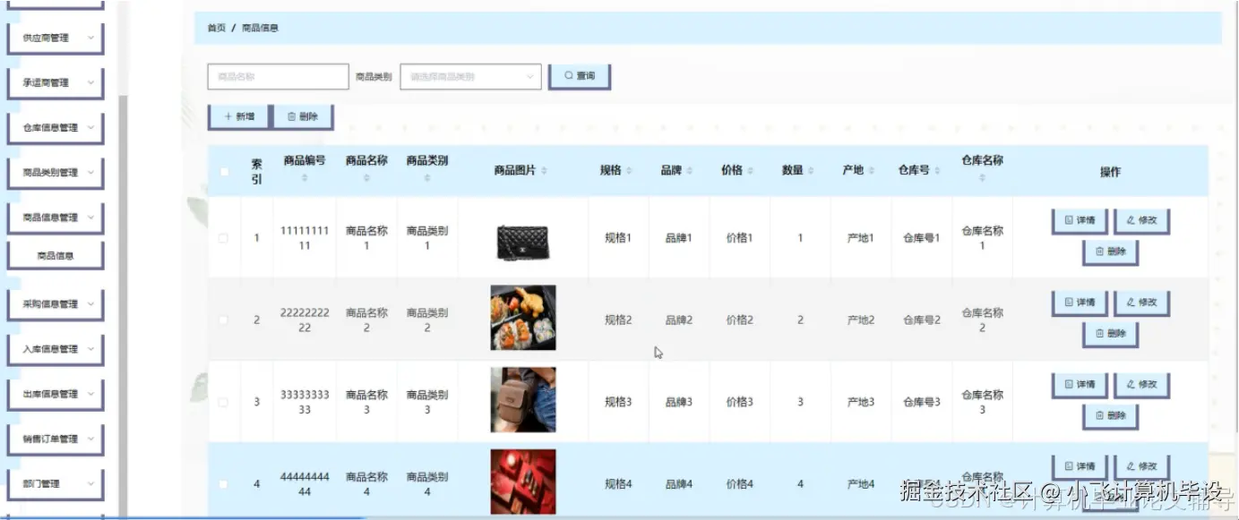Click 修改 for 商品名称2 row
The width and height of the screenshot is (1239, 520).
click(1141, 303)
